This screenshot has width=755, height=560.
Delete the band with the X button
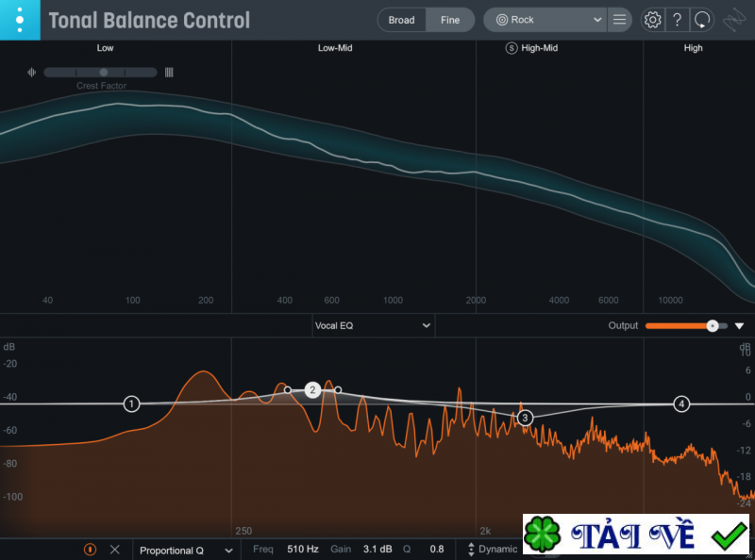(115, 550)
